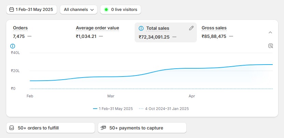Click the payment icon on payments to capture
The width and height of the screenshot is (284, 138).
coord(103,128)
